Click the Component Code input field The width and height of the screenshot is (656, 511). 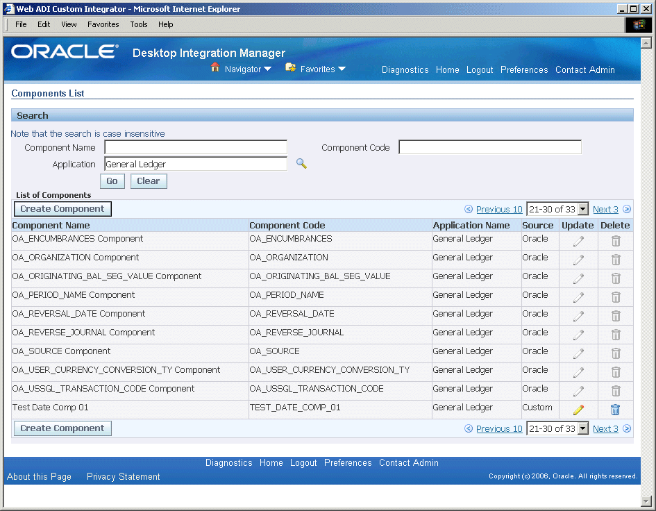tap(490, 147)
